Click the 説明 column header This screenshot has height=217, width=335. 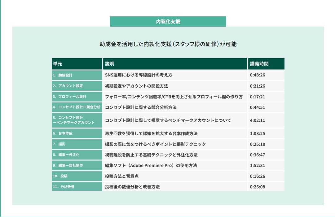(175, 64)
